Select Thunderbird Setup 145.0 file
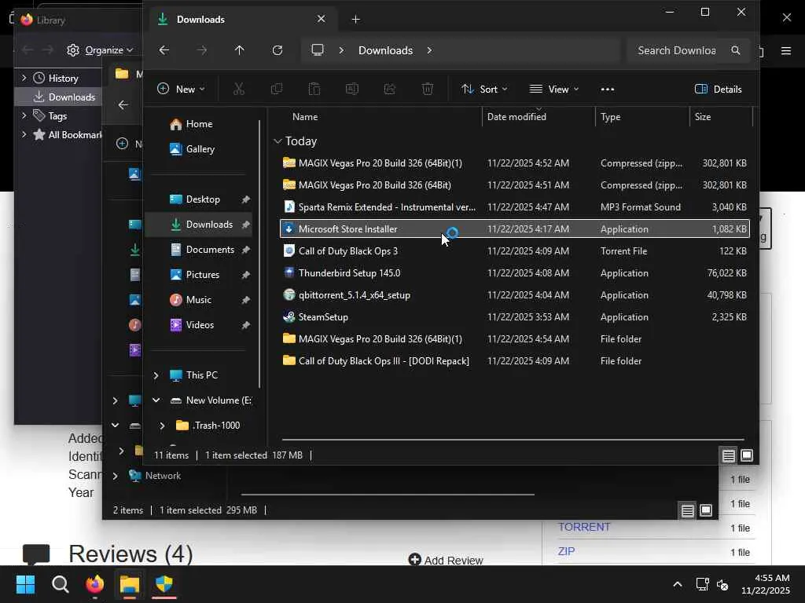The width and height of the screenshot is (805, 603). 514,273
